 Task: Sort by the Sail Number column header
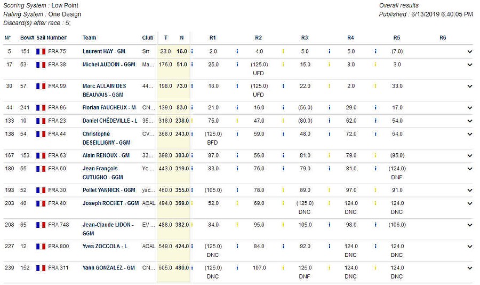(51, 37)
